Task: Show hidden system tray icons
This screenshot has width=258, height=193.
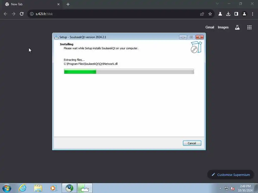Action: pyautogui.click(x=220, y=188)
